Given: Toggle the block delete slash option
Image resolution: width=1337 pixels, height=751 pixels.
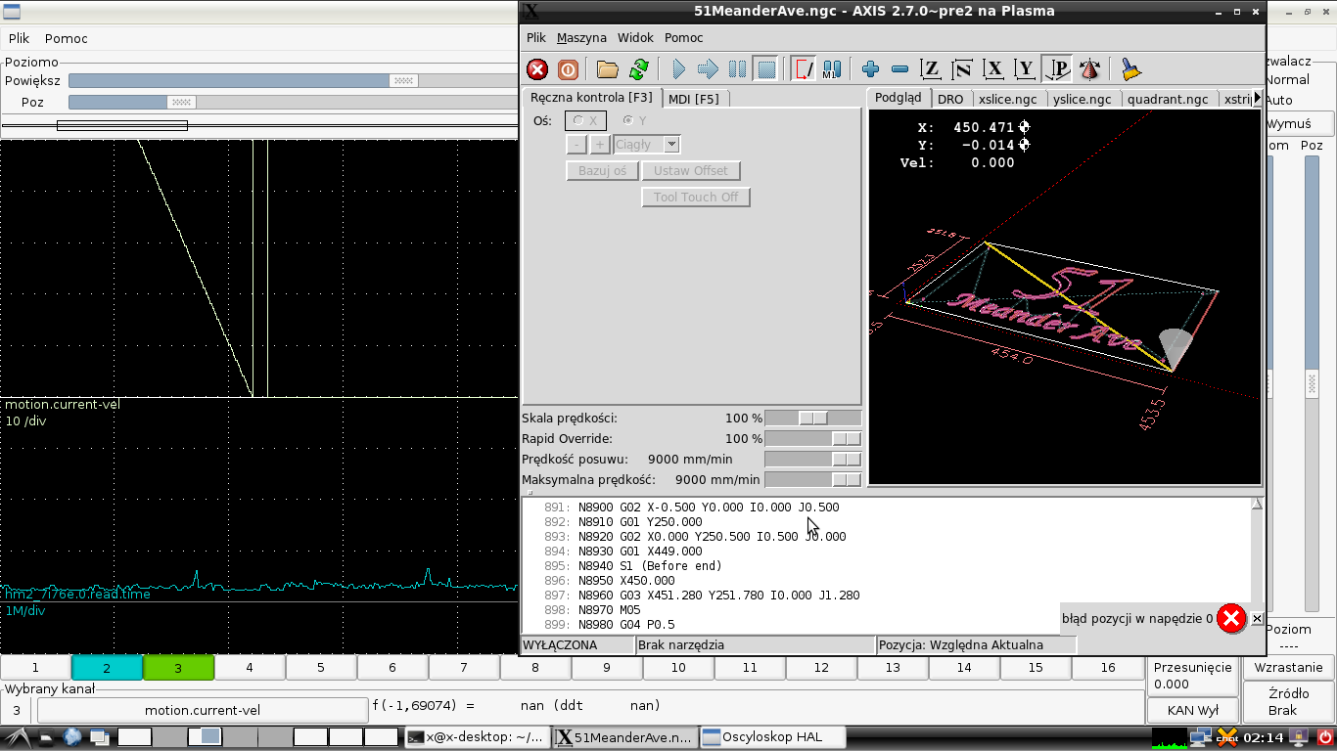Looking at the screenshot, I should 804,69.
